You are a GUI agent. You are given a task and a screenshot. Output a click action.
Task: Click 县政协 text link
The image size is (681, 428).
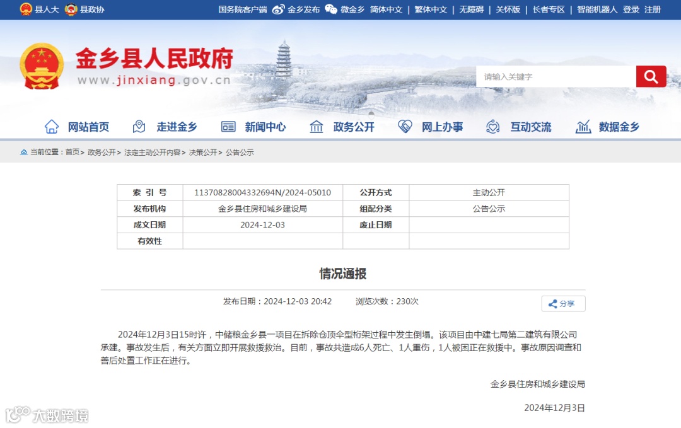pos(92,9)
